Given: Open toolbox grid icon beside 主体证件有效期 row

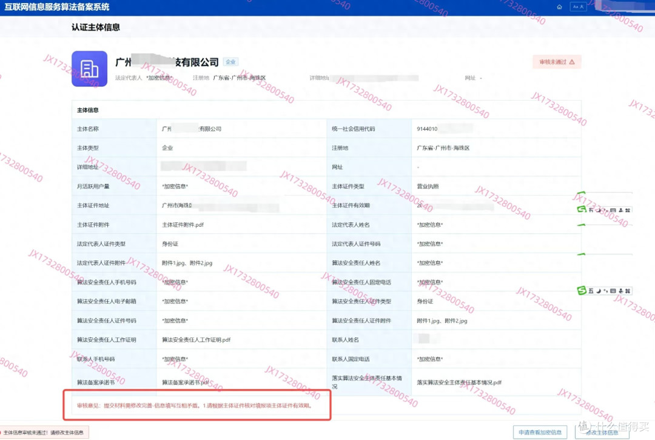Looking at the screenshot, I should coord(628,210).
